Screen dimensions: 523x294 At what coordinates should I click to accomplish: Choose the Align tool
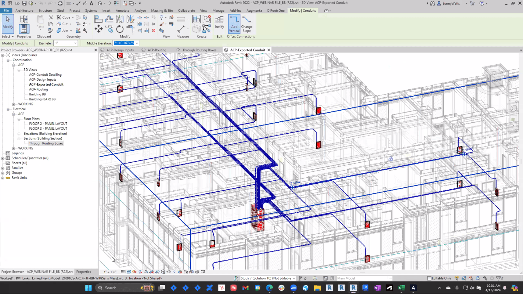pyautogui.click(x=98, y=19)
